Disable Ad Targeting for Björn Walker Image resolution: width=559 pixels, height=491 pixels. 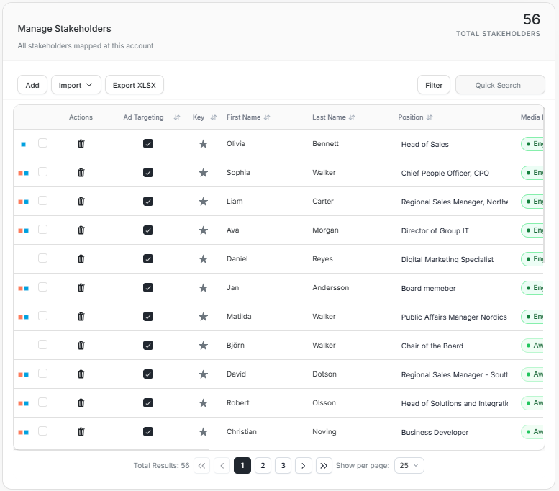click(x=148, y=346)
